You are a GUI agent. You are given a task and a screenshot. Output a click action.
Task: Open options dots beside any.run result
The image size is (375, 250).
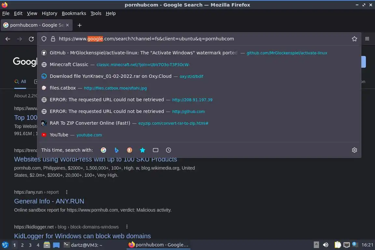(x=67, y=192)
